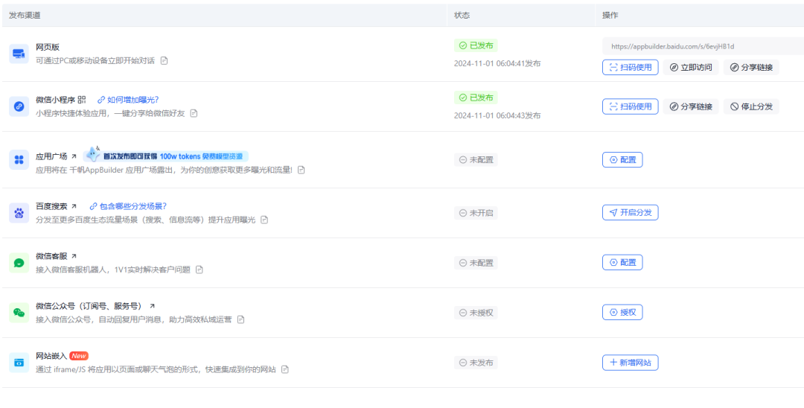Open document icon next to 微信客服 description
804x408 pixels.
[x=200, y=269]
